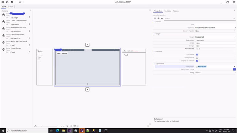The image size is (237, 133).
Task: Click the zoom slider handle
Action: point(35,126)
